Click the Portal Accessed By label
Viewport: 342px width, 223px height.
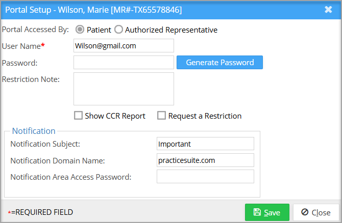[x=35, y=30]
